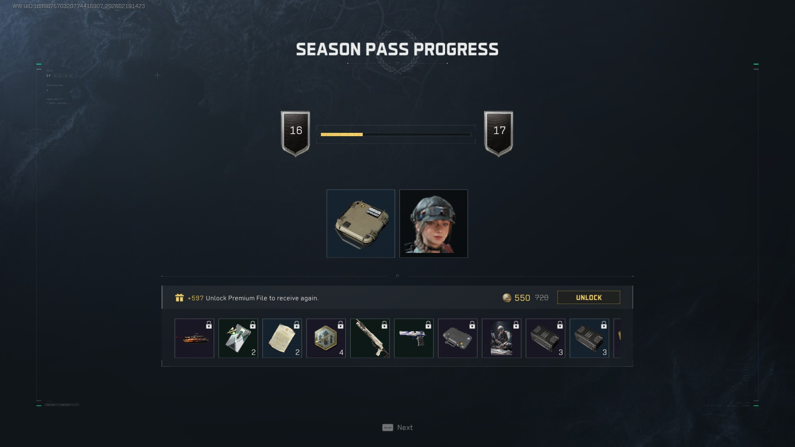Click the gold coin currency icon
The height and width of the screenshot is (447, 795).
tap(507, 298)
